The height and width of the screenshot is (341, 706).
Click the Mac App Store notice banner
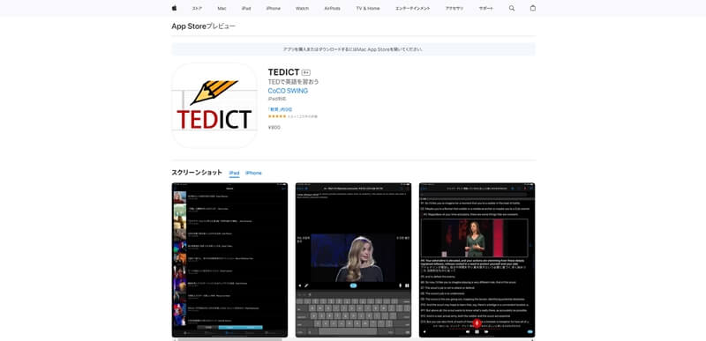353,49
